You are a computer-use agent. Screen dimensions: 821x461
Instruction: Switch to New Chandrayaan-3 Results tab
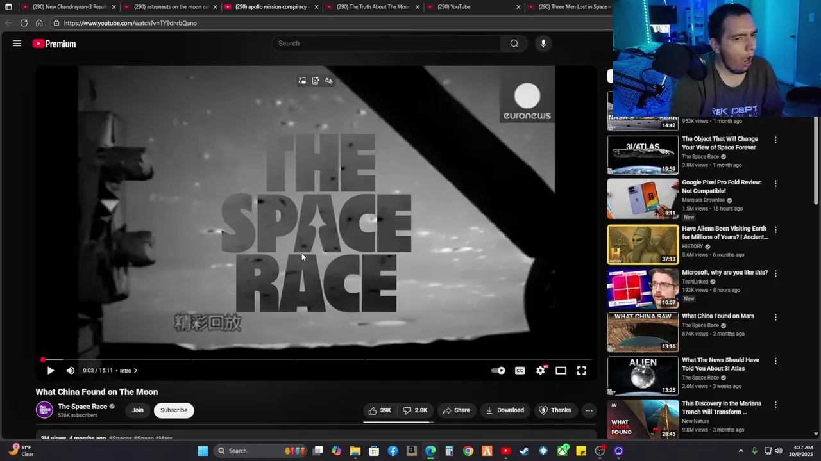[70, 7]
